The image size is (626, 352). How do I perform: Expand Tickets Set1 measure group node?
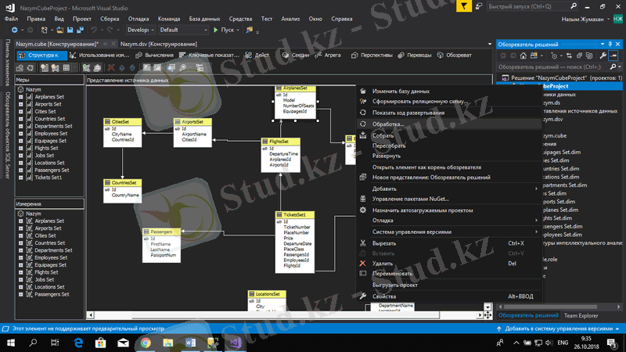pos(21,178)
